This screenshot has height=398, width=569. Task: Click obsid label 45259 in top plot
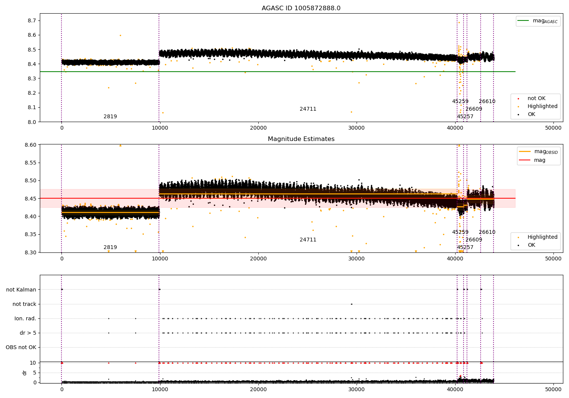pos(460,102)
